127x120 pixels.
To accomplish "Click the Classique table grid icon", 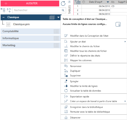I will click(52, 17).
